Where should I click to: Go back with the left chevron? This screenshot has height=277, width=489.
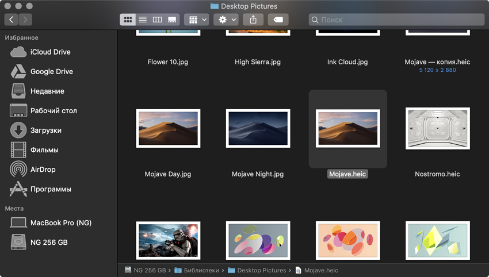(12, 20)
